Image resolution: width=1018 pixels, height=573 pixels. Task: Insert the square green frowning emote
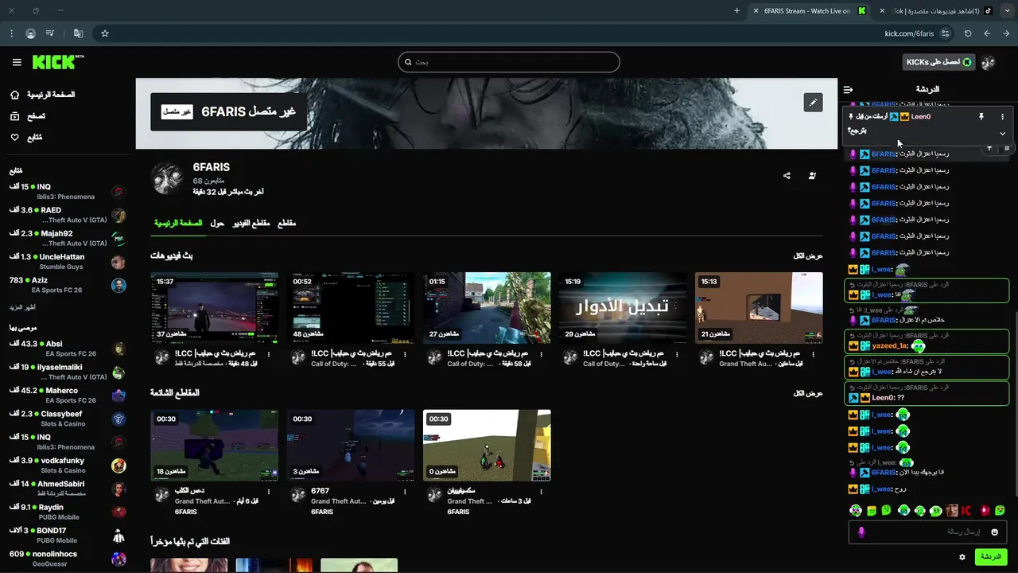872,510
